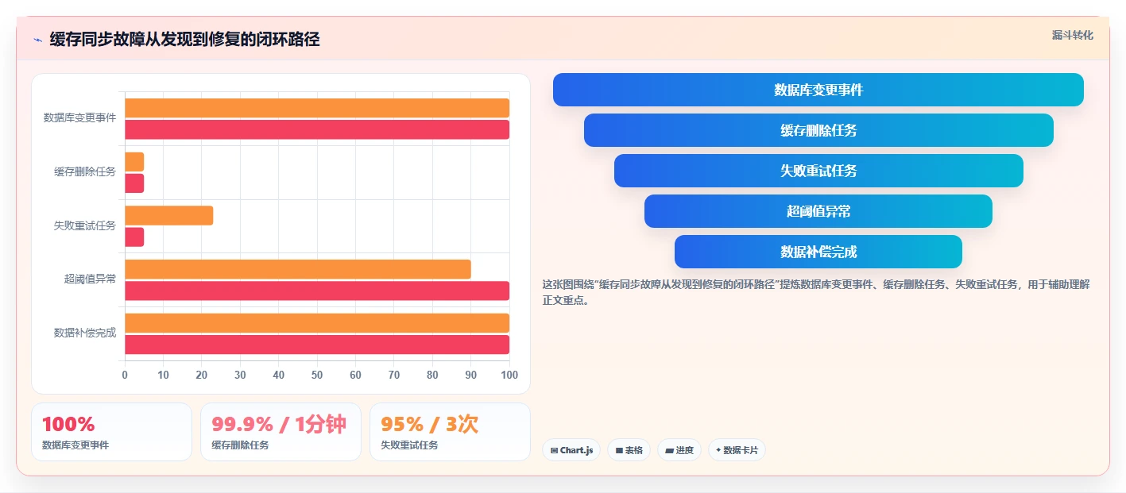Click the orange bar for 数据库变更事件
This screenshot has height=493, width=1126.
(x=317, y=108)
